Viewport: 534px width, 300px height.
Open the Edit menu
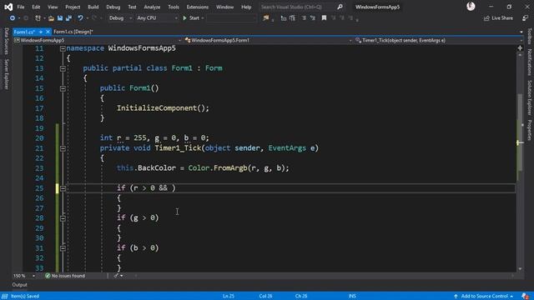click(x=36, y=7)
